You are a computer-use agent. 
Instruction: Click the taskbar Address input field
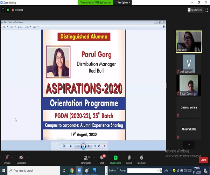(143, 170)
